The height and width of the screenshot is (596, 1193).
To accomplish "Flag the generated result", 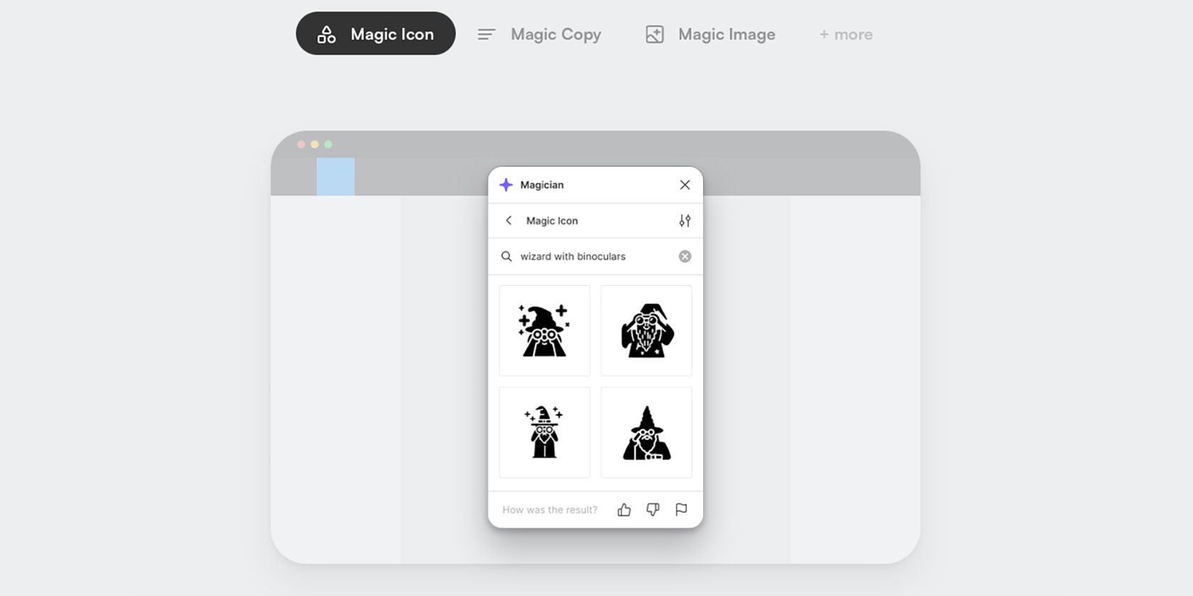I will pos(681,509).
